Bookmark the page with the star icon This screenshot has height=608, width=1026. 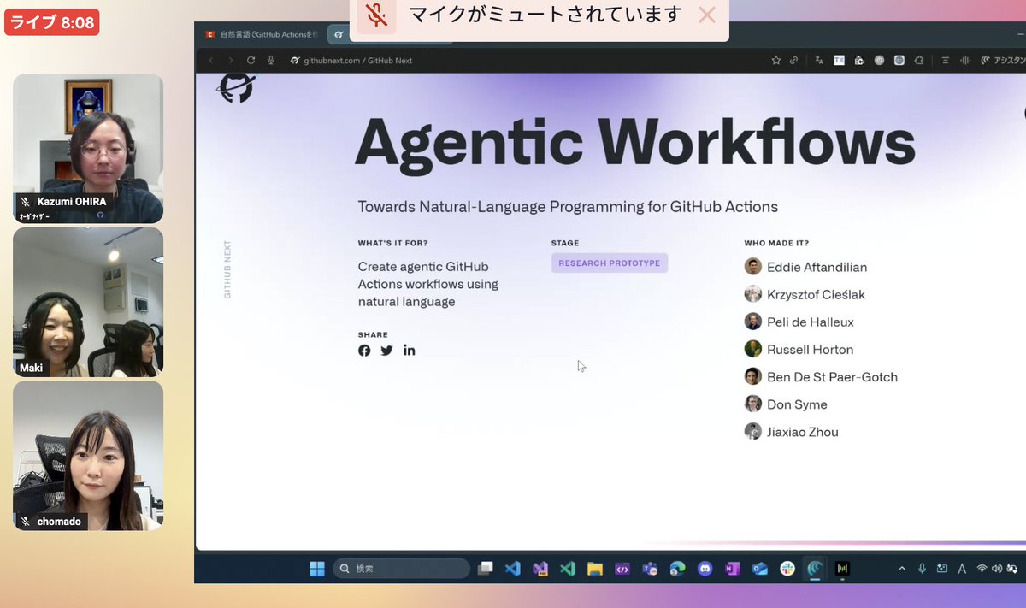click(x=776, y=61)
